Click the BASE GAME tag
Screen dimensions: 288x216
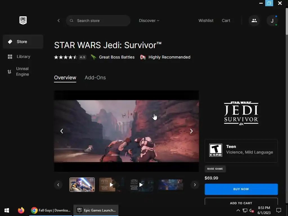pos(215,169)
